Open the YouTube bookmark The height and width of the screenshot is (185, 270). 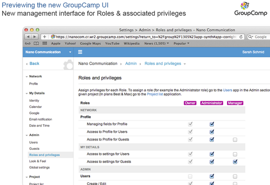[112, 43]
